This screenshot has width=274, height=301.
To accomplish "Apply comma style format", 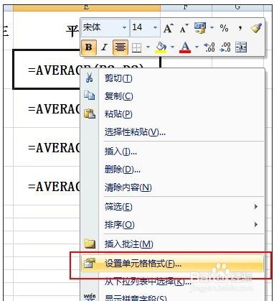I will [240, 29].
